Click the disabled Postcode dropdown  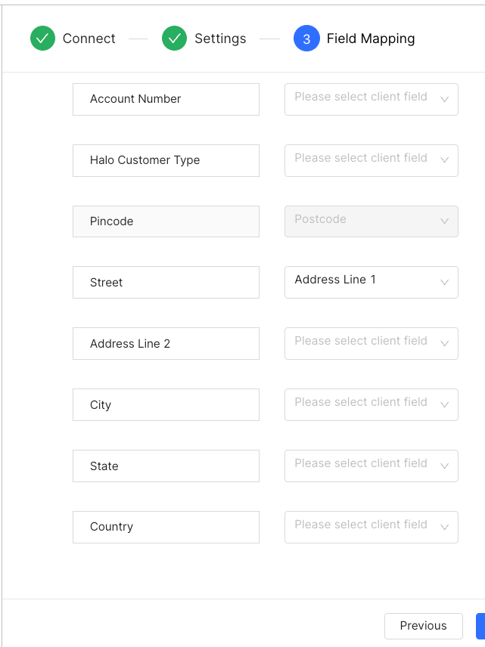click(371, 221)
